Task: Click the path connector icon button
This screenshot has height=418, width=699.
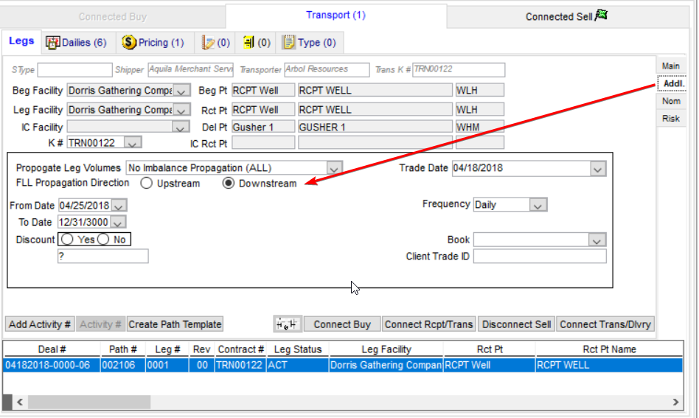Action: tap(287, 324)
